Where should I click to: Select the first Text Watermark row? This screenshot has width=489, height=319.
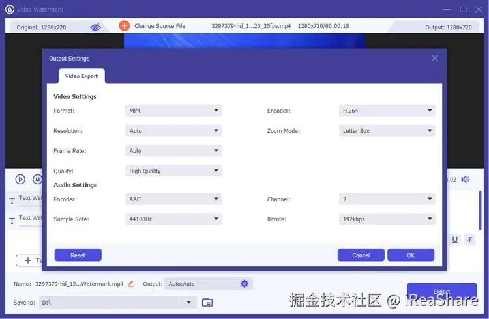[25, 199]
